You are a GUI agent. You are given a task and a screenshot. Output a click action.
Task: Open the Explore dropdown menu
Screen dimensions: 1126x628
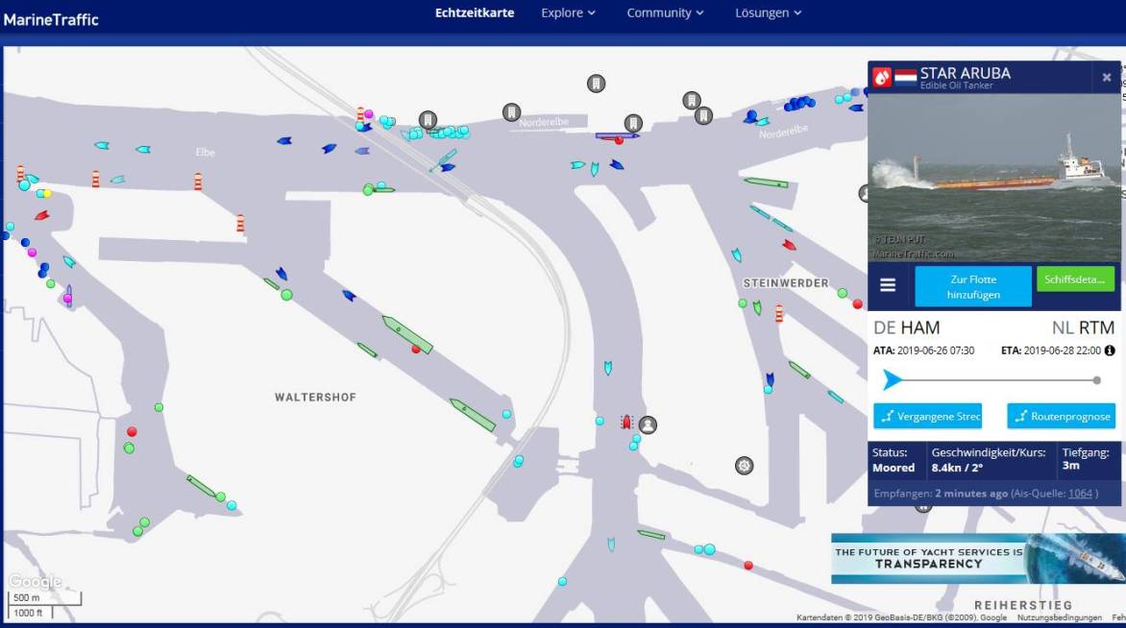pos(568,12)
